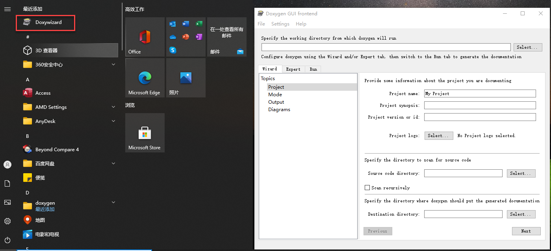Click the Next button in wizard
This screenshot has width=551, height=251.
[526, 231]
